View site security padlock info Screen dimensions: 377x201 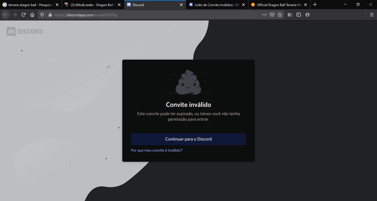coord(50,15)
